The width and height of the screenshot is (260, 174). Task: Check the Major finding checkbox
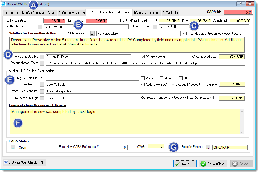143,78
